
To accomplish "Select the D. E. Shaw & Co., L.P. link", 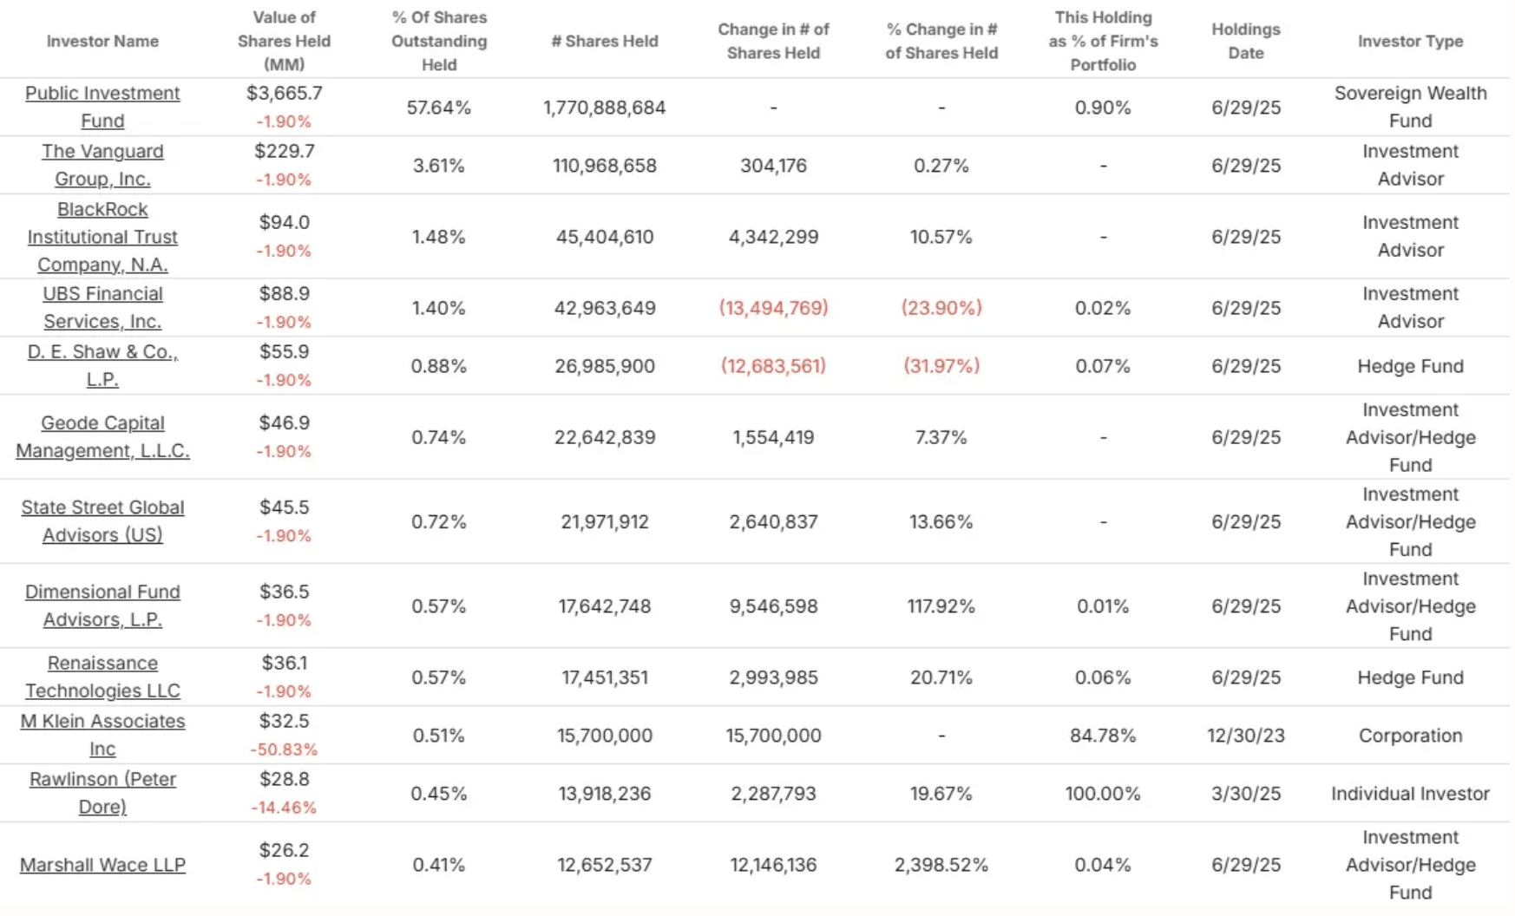I will [102, 365].
